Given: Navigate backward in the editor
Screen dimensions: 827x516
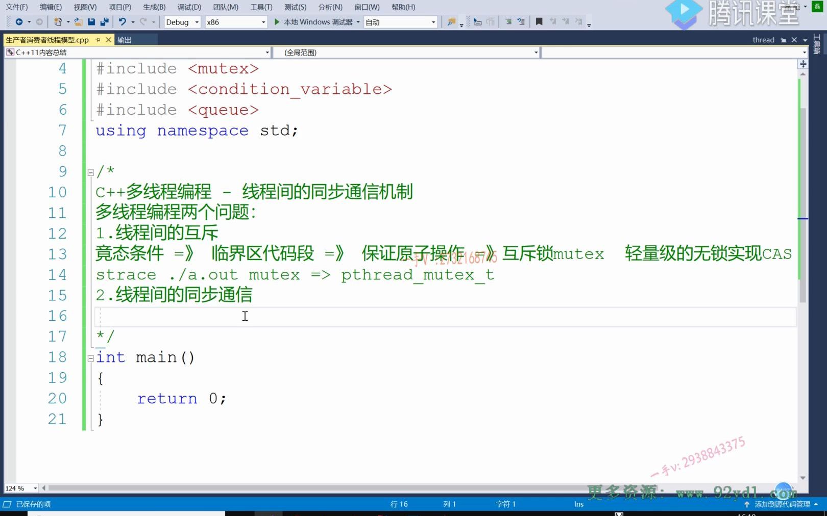Looking at the screenshot, I should tap(19, 21).
